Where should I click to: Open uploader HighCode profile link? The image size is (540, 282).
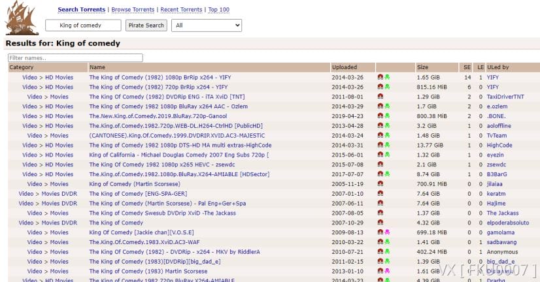tap(499, 145)
